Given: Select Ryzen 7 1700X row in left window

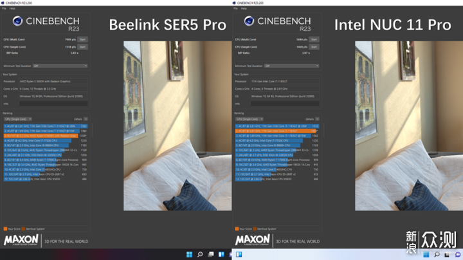Looking at the screenshot, I should point(46,160).
